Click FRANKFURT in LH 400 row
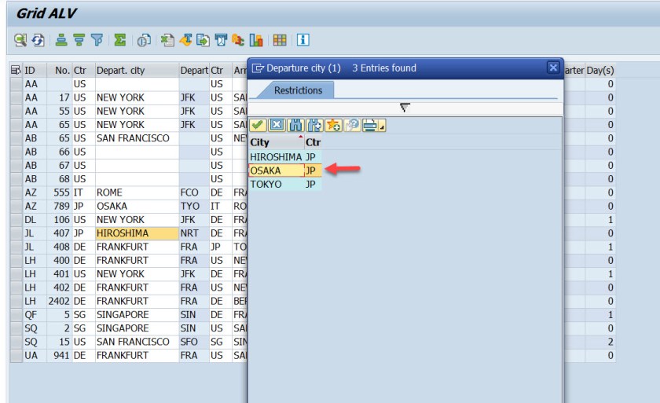 [137, 260]
